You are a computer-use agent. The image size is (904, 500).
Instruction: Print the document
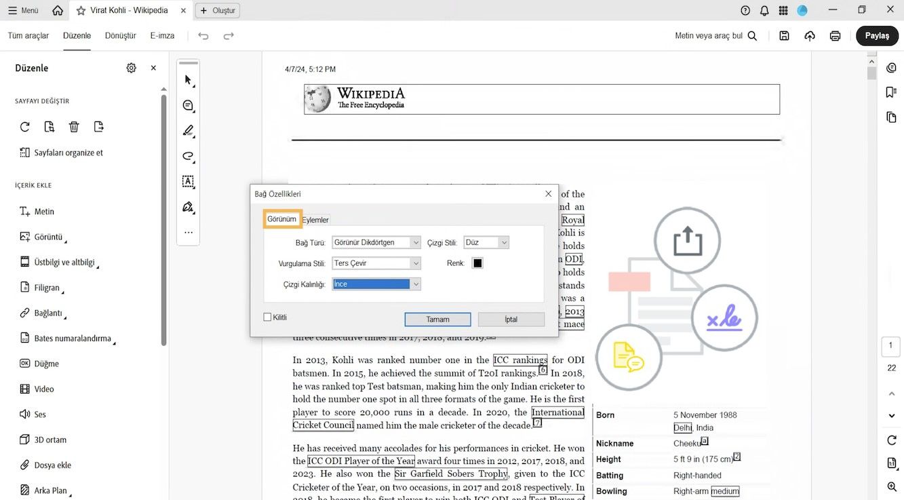pos(836,36)
